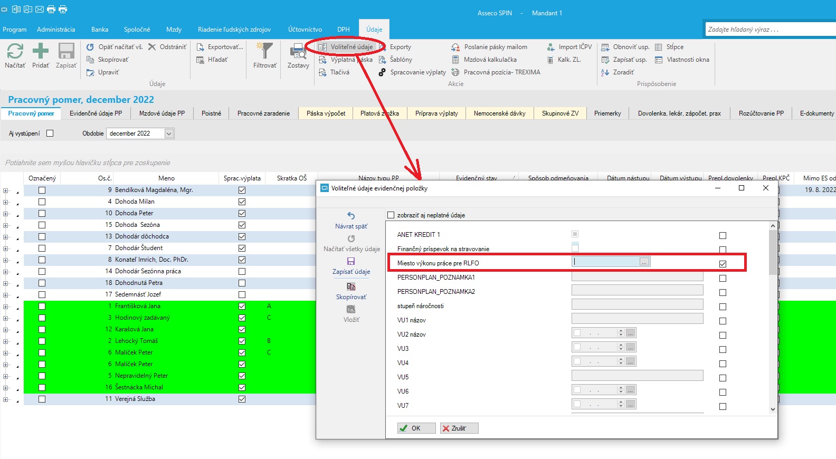This screenshot has width=836, height=459.
Task: Mark the row of Františková Jana
Action: pyautogui.click(x=42, y=306)
